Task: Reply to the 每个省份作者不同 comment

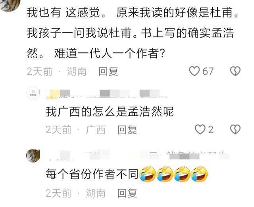Action: 127,193
